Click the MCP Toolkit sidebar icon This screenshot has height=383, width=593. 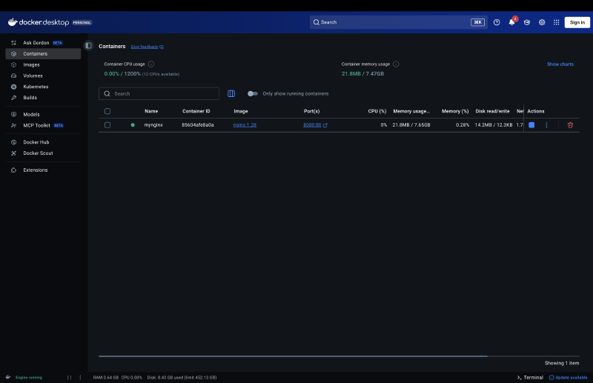[13, 125]
